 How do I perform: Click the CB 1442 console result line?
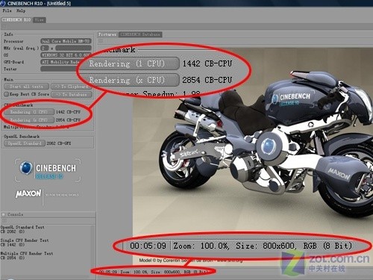click(x=13, y=245)
